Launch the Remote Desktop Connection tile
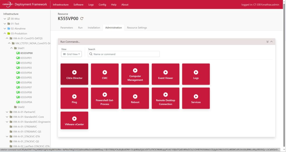Screen dimensions: 286x152 (x=165, y=98)
